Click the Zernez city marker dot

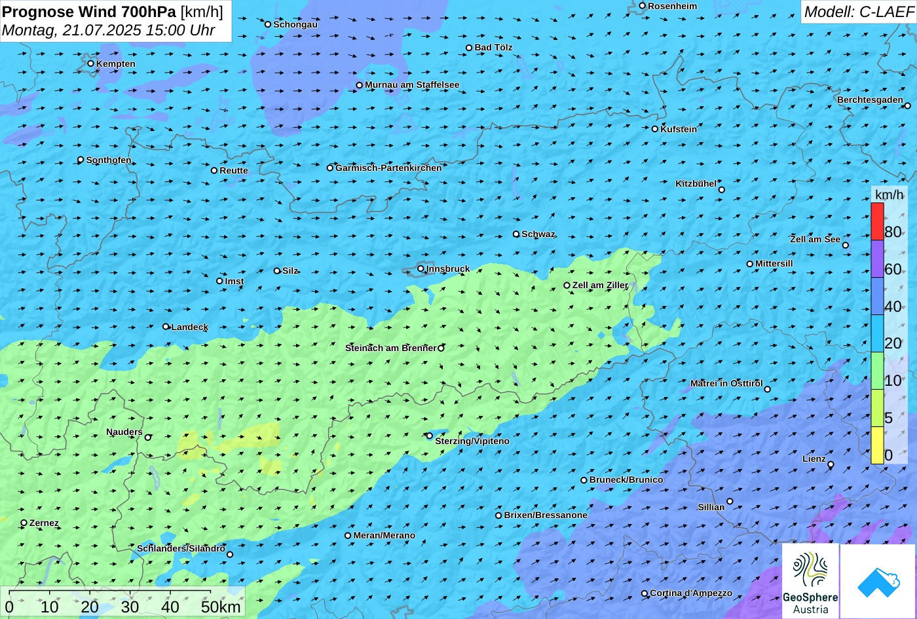click(24, 523)
